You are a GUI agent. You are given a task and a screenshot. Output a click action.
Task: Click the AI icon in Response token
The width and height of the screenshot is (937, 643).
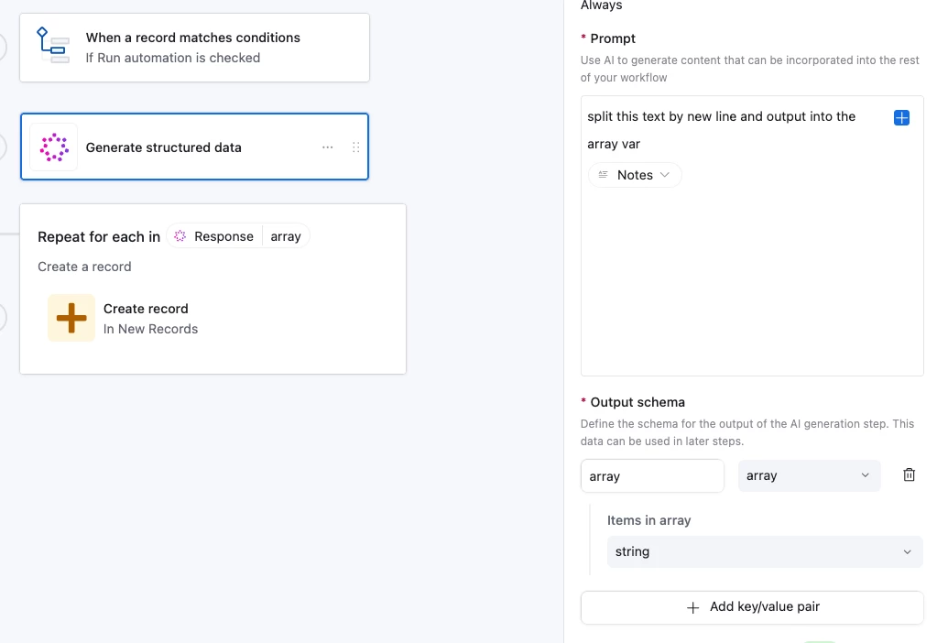click(180, 236)
